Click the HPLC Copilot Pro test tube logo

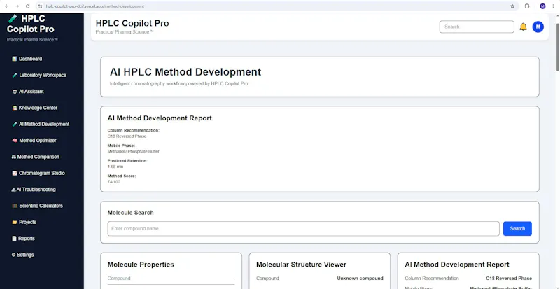coord(13,19)
